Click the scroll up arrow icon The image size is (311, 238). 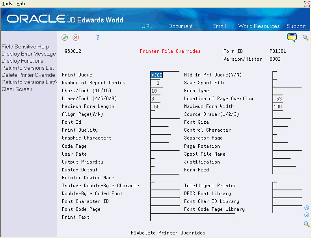pyautogui.click(x=307, y=208)
